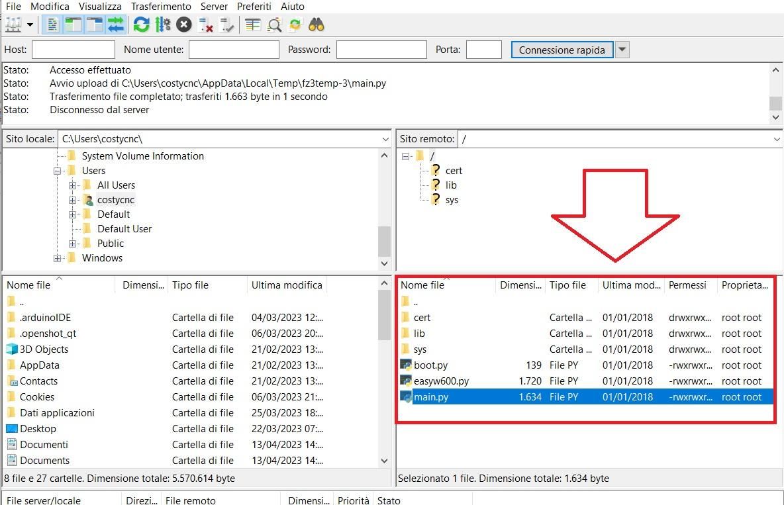
Task: Click Connessione rapida button
Action: (x=562, y=50)
